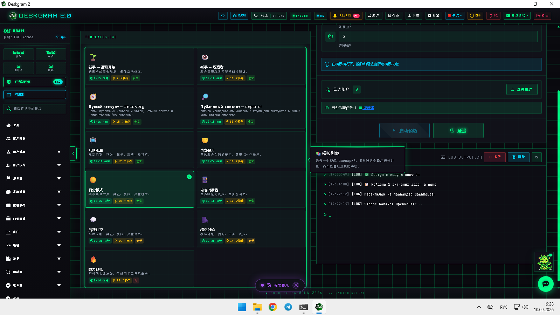Follow the scheduler link beside background tasks
Screen dimensions: 560x315
[x=368, y=108]
